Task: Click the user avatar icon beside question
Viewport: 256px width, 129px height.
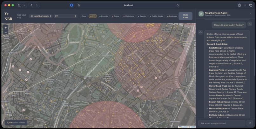Action: [x=250, y=24]
